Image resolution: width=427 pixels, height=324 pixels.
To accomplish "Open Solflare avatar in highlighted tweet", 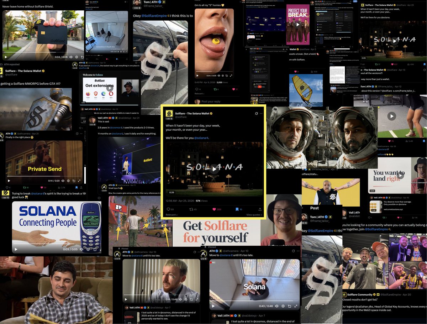I will pyautogui.click(x=169, y=114).
